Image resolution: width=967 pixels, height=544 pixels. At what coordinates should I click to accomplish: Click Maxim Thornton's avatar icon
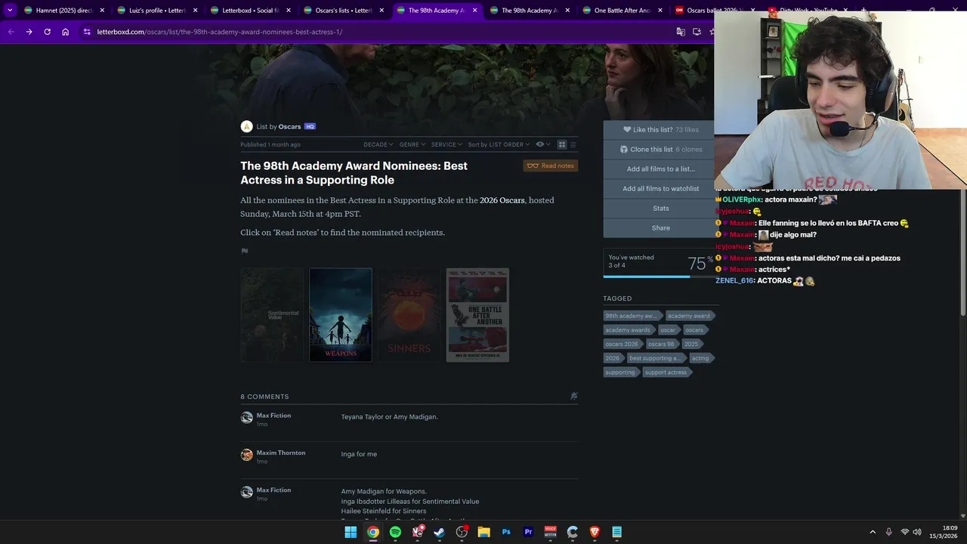point(246,455)
